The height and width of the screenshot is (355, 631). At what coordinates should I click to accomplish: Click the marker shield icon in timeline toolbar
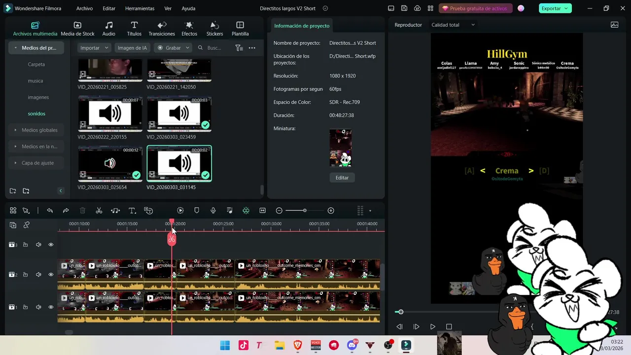point(197,211)
